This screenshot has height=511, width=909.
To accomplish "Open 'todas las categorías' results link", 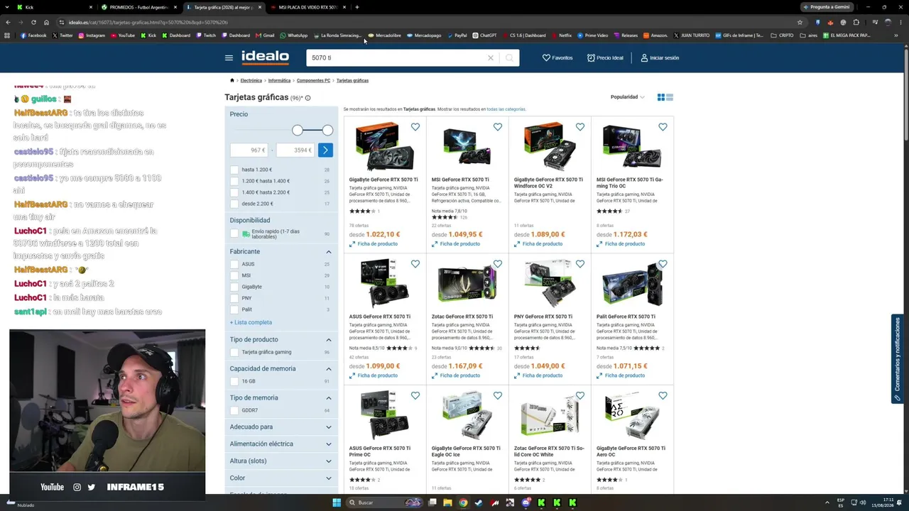I will 506,109.
